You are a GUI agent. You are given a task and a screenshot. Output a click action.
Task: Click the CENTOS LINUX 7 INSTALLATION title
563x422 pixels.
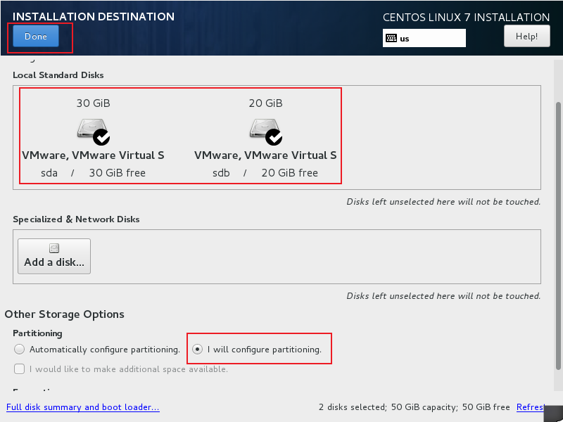(466, 17)
